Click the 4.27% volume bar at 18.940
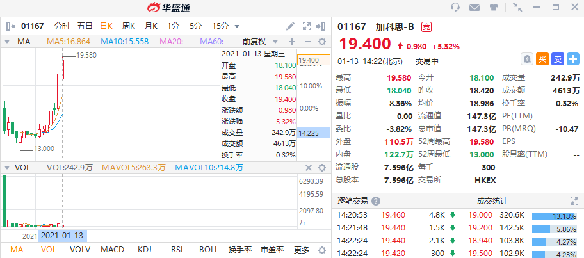The width and height of the screenshot is (584, 258). tap(555, 241)
